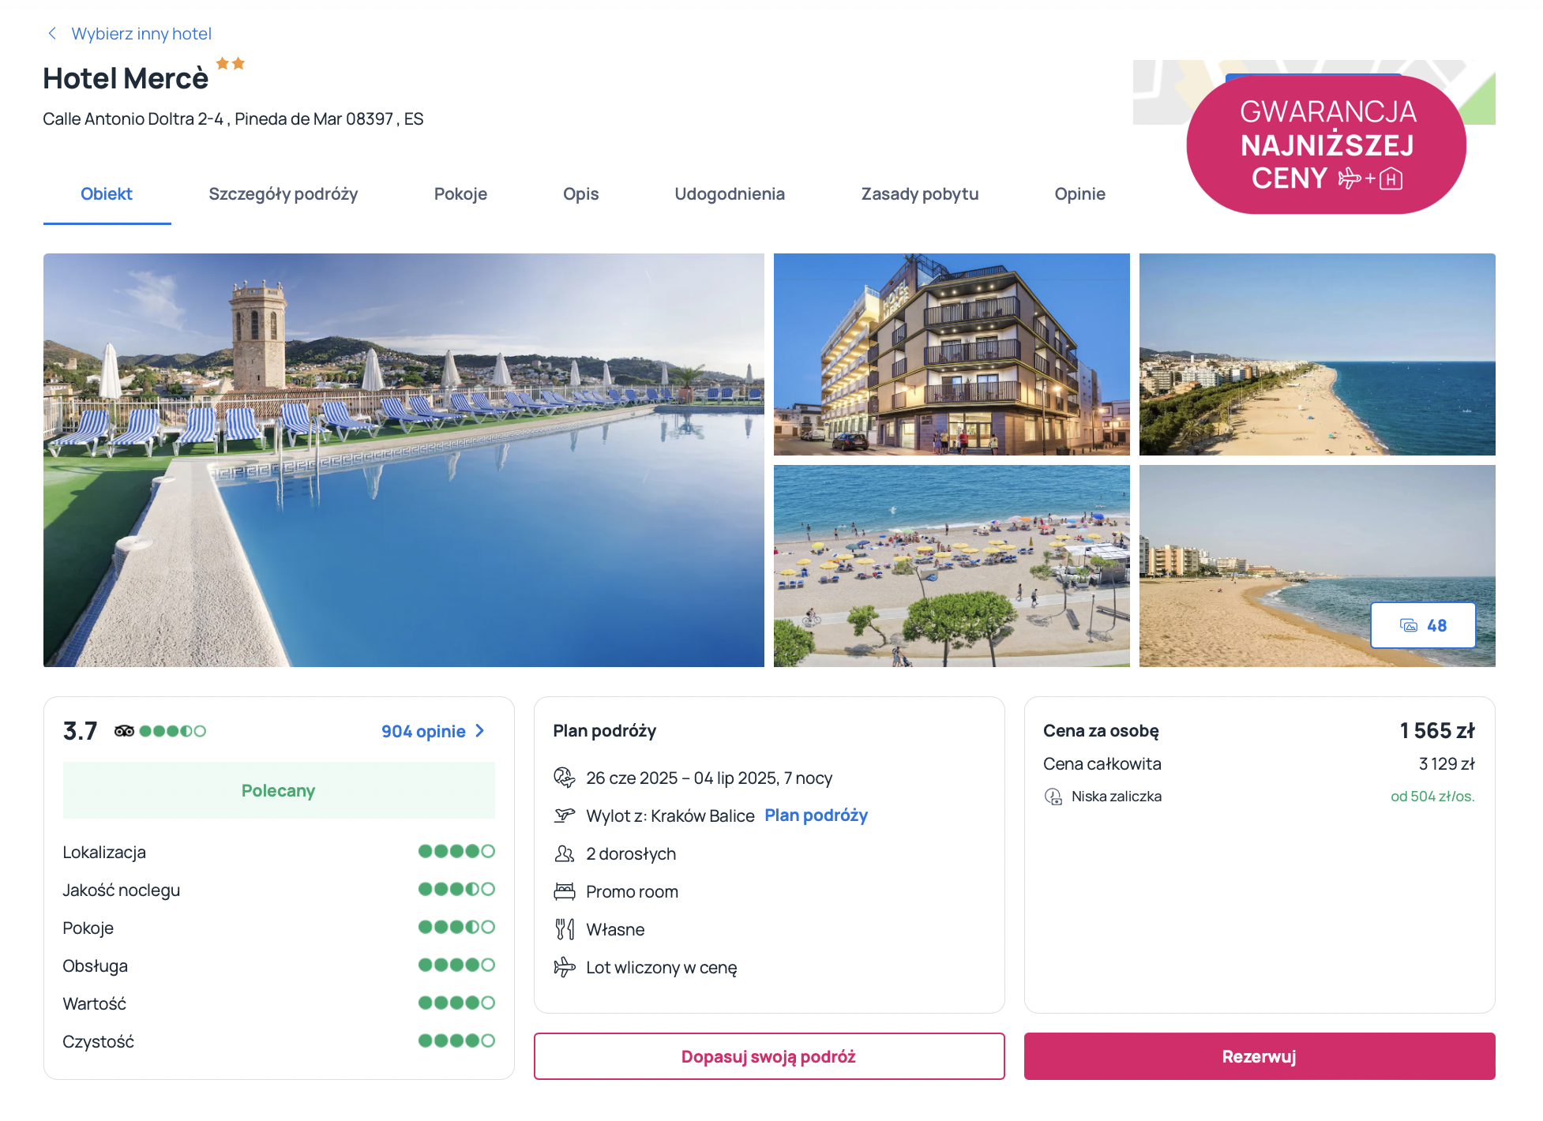Click the Lokalizacja rating bubbles
Image resolution: width=1543 pixels, height=1121 pixels.
tap(456, 851)
